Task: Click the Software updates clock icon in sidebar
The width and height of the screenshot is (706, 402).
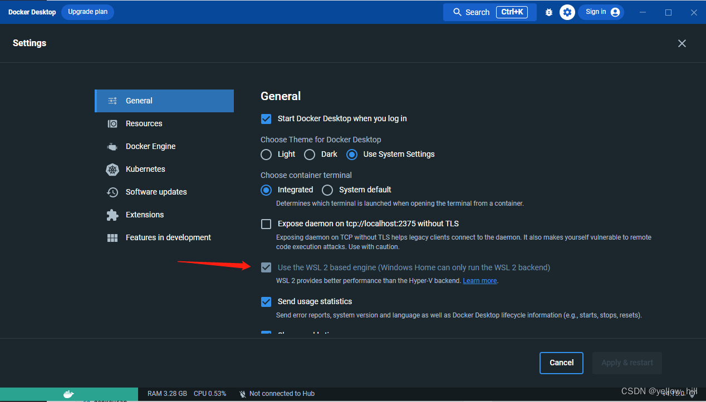Action: 112,192
